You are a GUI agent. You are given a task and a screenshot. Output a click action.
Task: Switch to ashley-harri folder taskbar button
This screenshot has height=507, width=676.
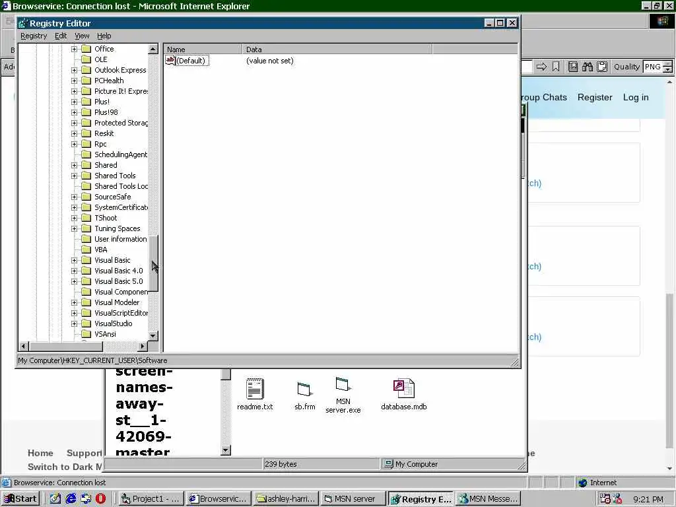[286, 499]
